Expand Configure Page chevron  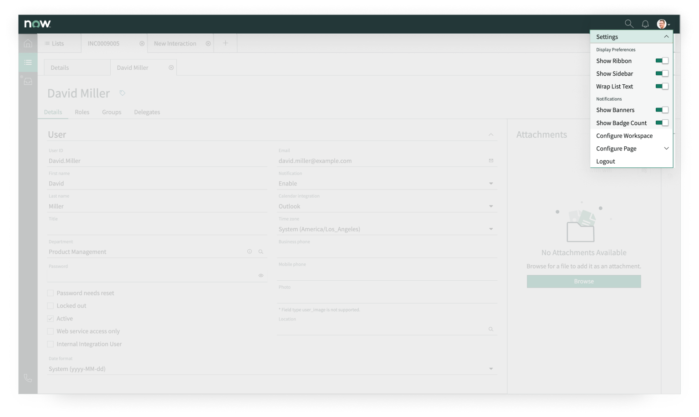(666, 149)
